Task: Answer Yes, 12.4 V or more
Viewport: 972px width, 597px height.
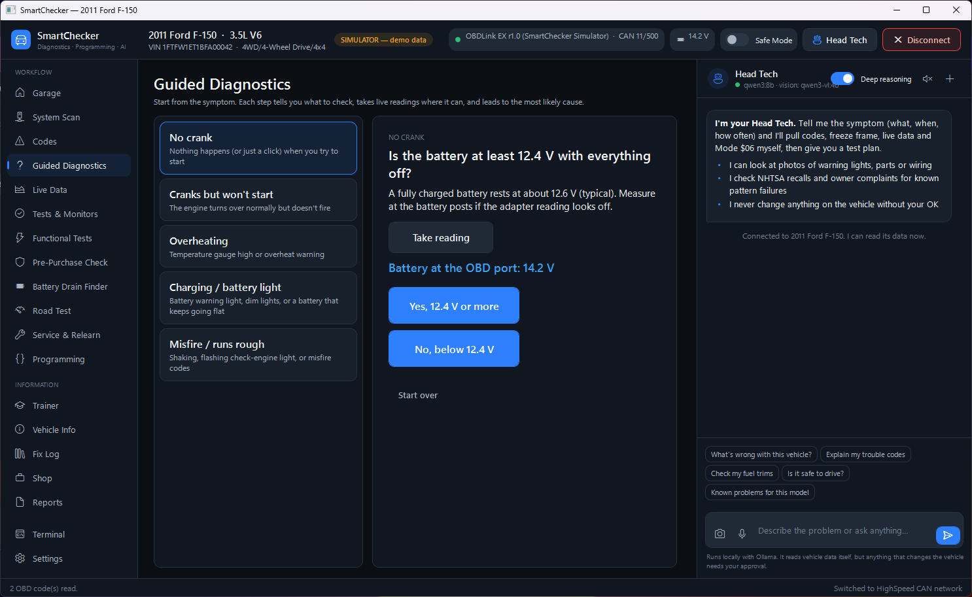Action: point(454,305)
